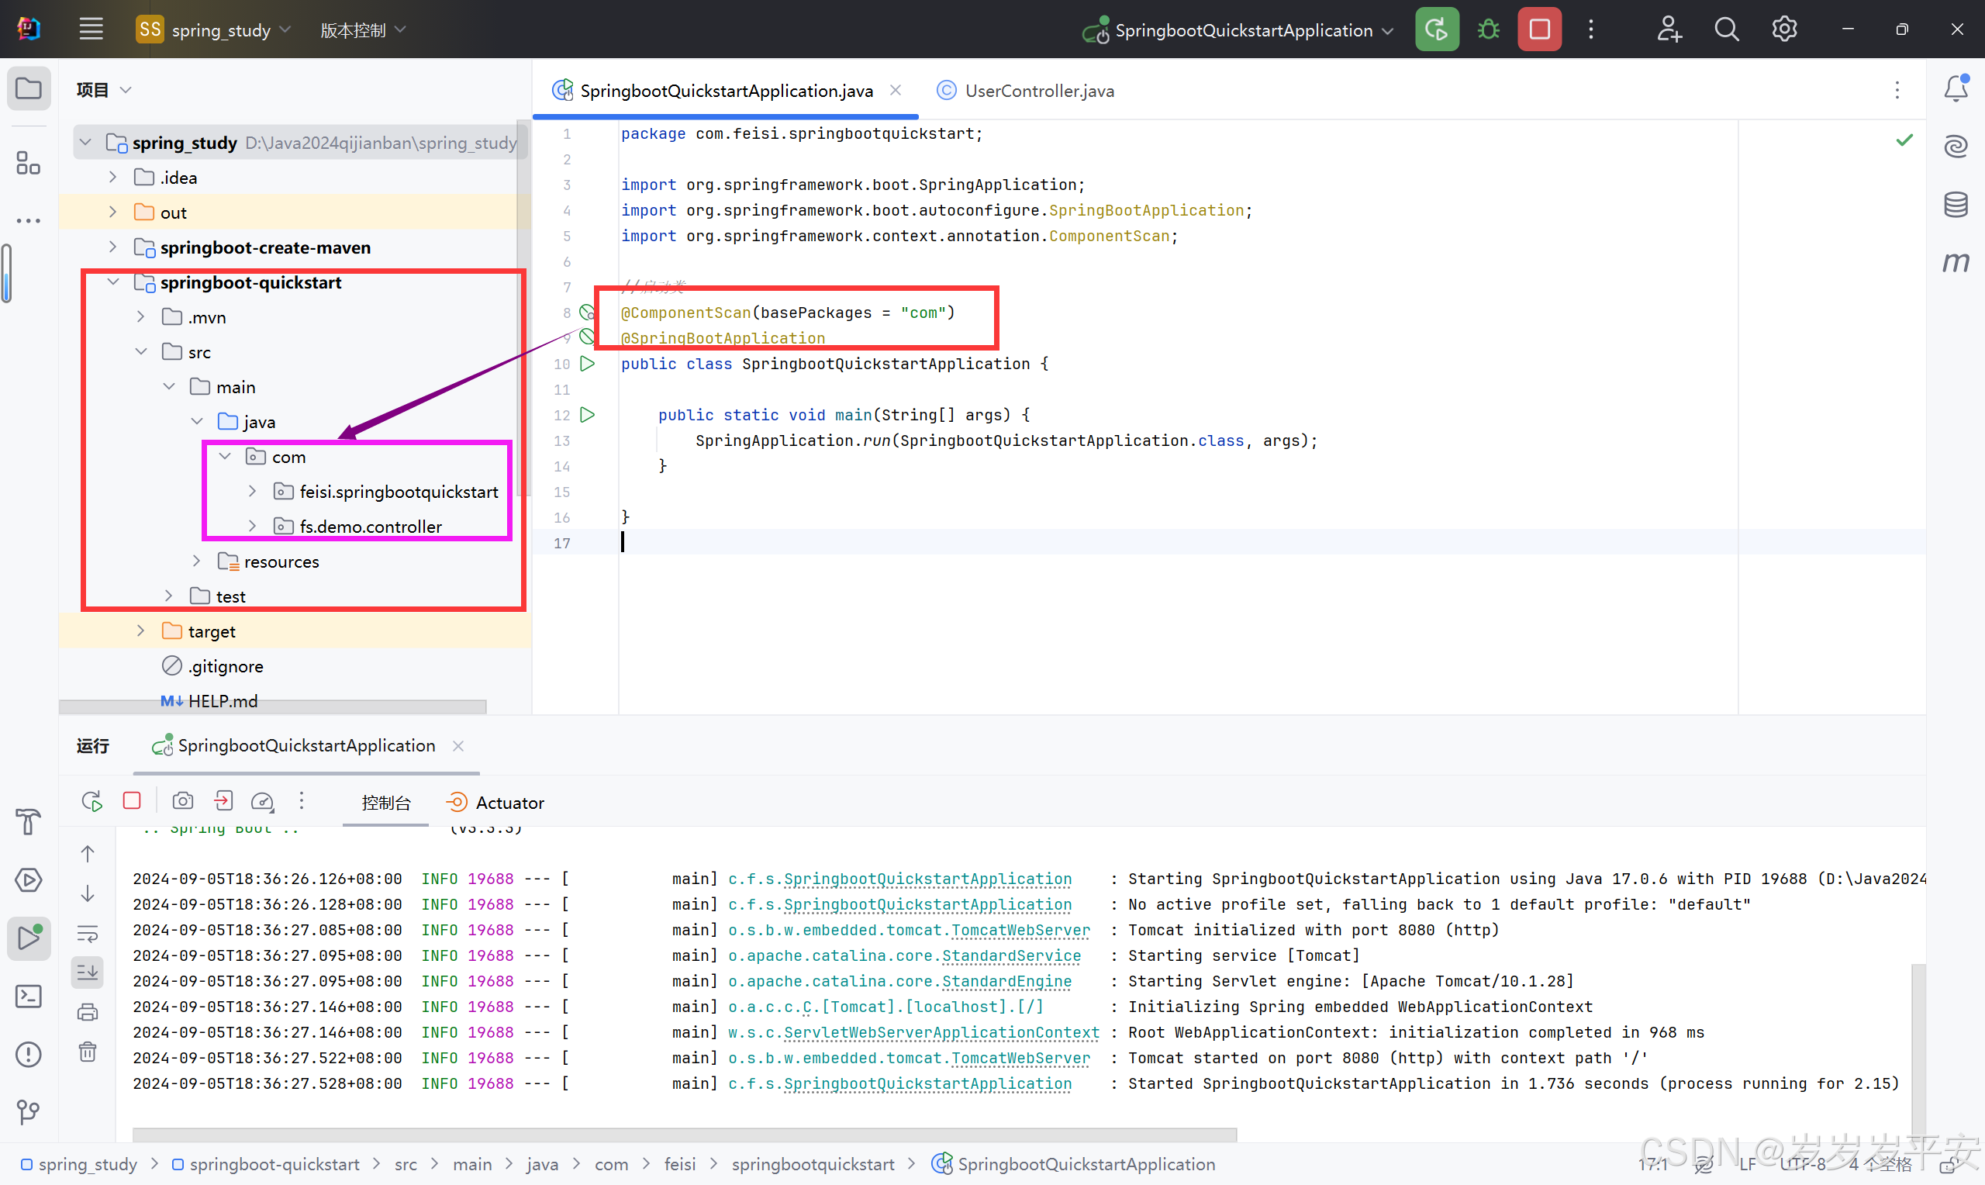
Task: Collapse the springboot-quickstart module
Action: pos(112,282)
